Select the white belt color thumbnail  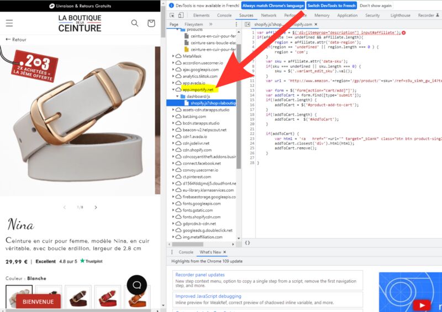[19, 297]
